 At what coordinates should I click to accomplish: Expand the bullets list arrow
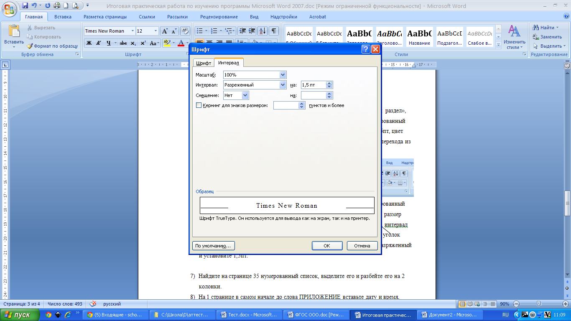(x=206, y=31)
